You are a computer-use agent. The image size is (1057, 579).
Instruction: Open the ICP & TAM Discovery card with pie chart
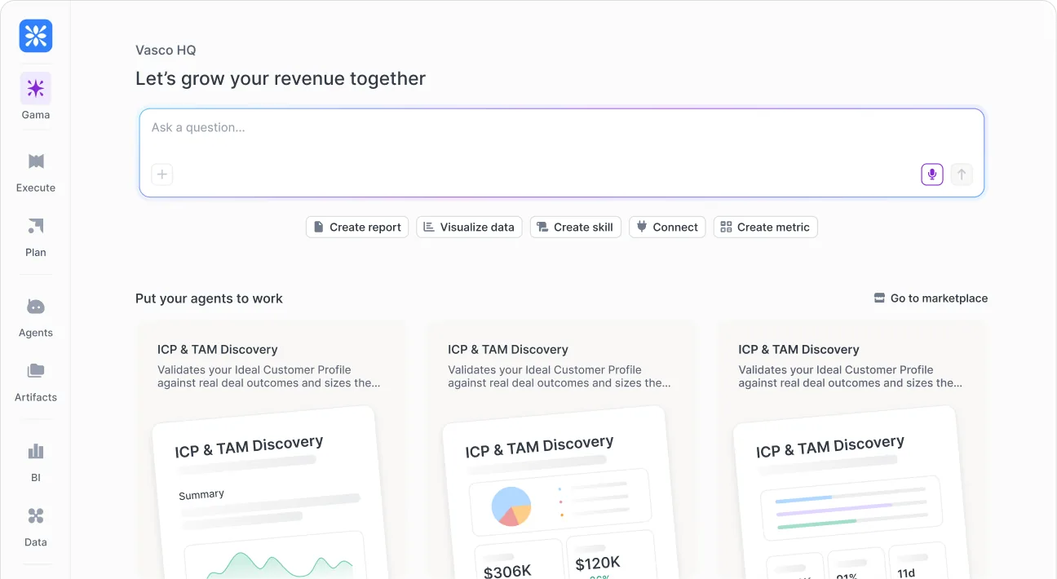(561, 449)
